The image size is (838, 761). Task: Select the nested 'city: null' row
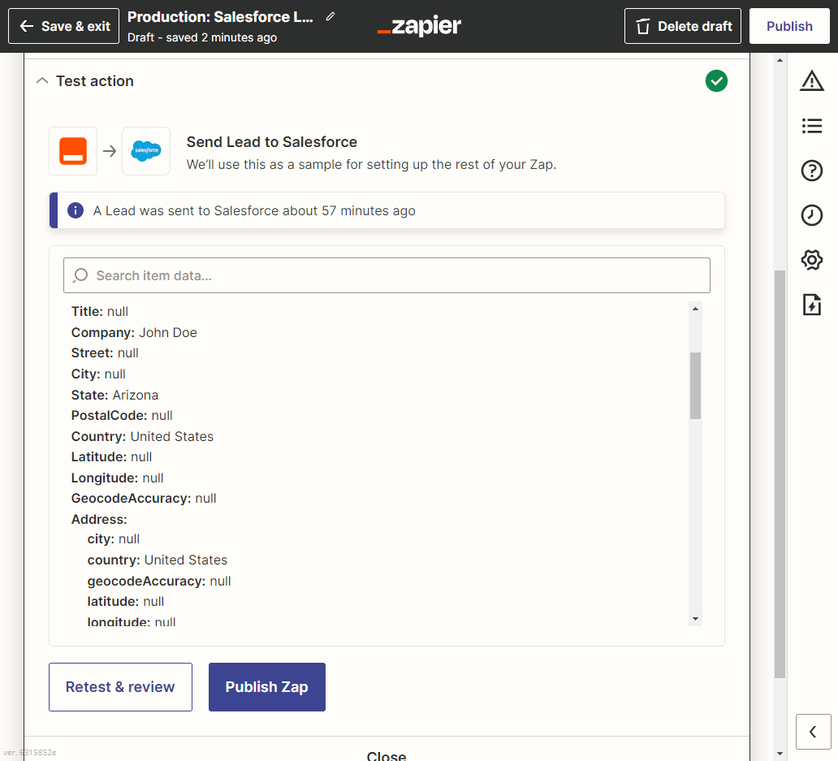click(x=114, y=539)
